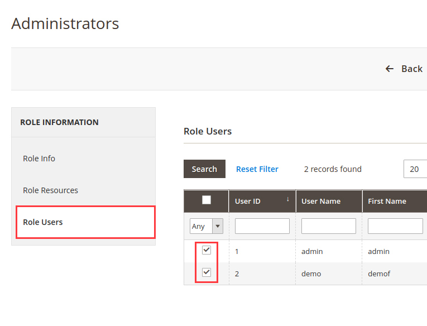Uncheck the demo user checkbox
This screenshot has width=427, height=326.
pyautogui.click(x=207, y=272)
